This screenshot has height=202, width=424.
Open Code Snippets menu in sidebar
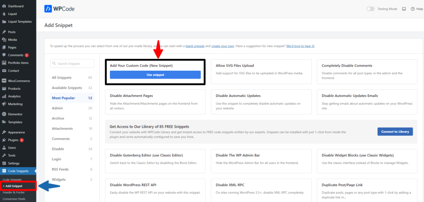pos(19,171)
